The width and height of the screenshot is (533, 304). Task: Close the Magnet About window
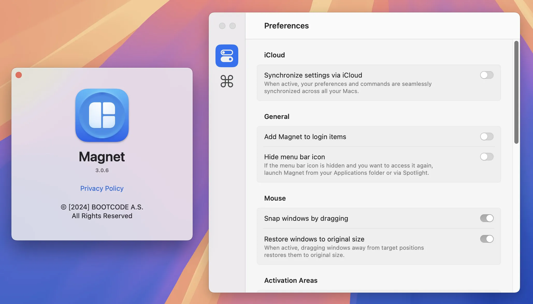coord(19,75)
